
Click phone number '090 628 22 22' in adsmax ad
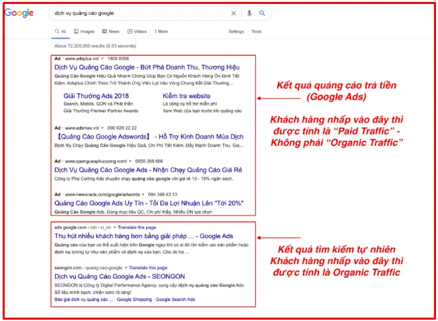122,128
